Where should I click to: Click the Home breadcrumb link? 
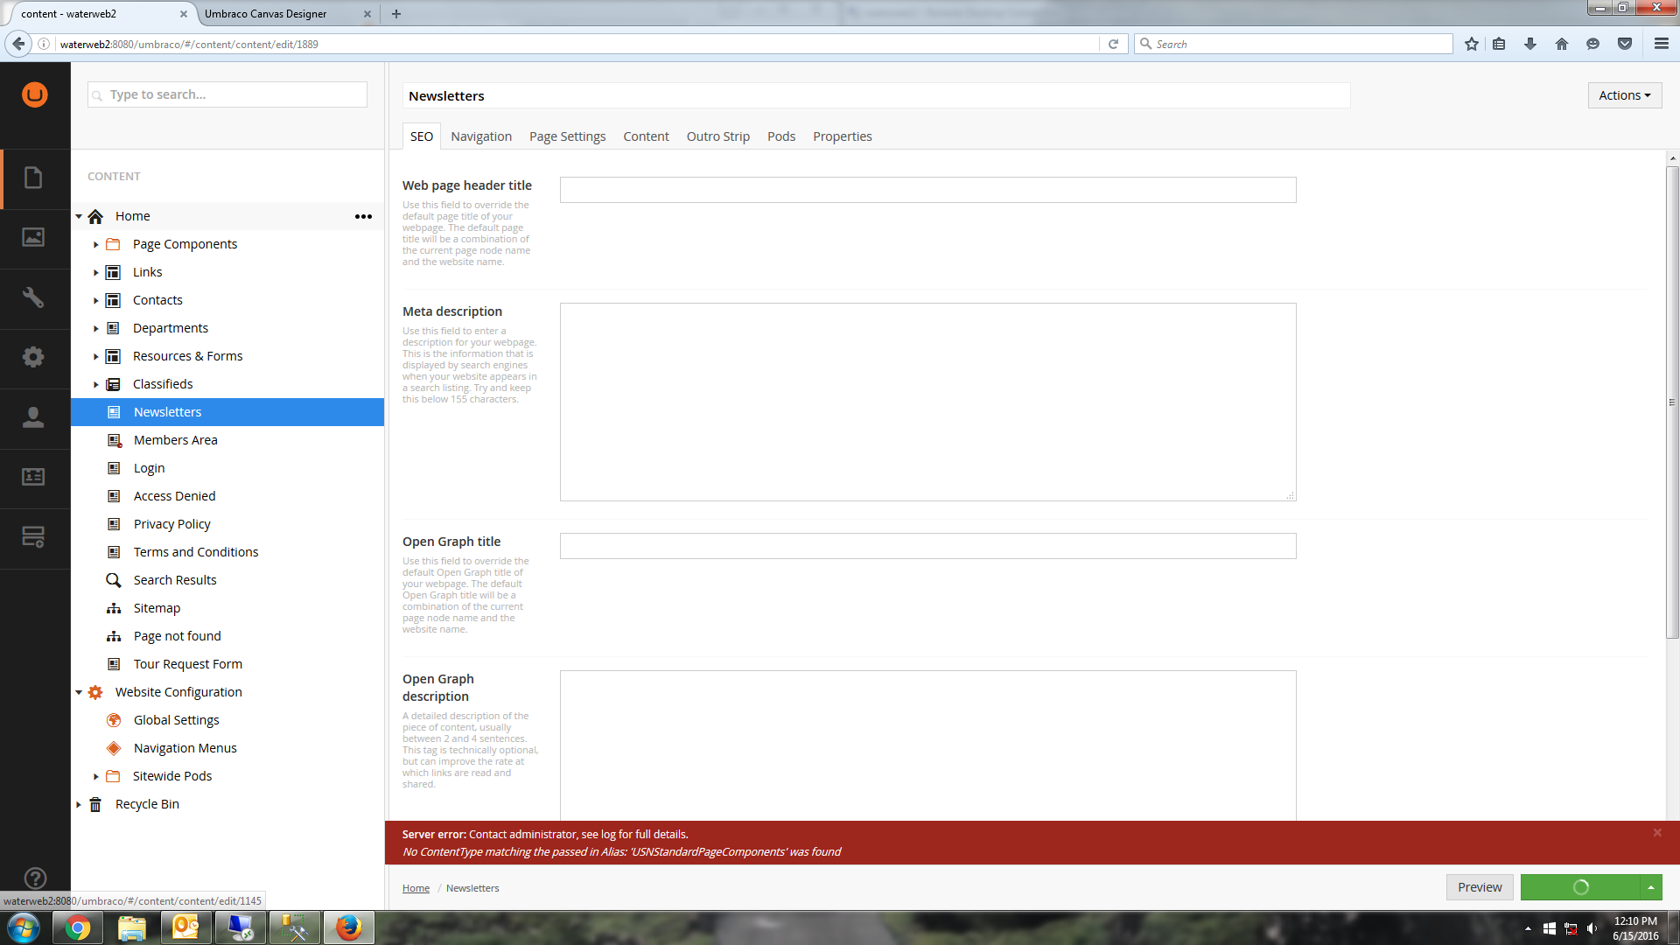coord(416,888)
